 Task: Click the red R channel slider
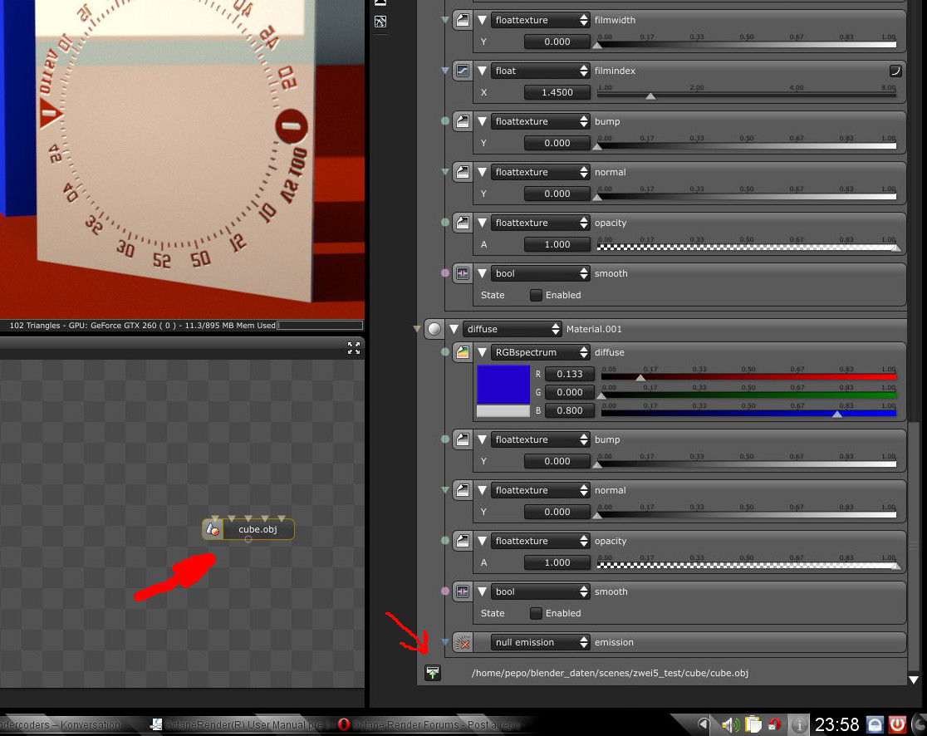pyautogui.click(x=748, y=376)
